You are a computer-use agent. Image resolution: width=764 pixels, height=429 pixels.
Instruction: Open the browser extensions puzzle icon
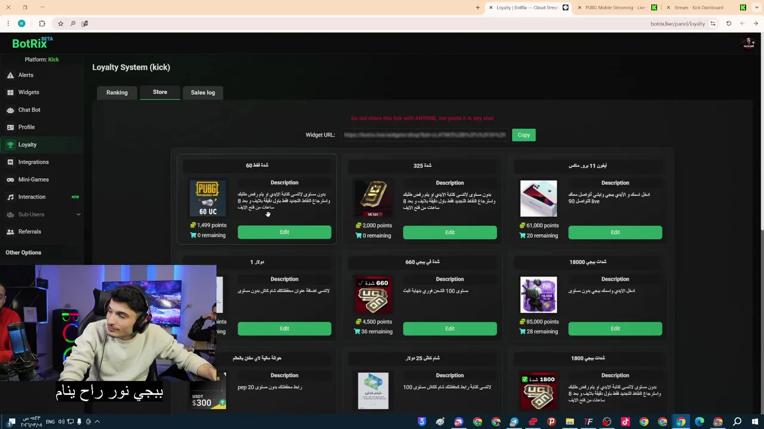click(x=42, y=24)
